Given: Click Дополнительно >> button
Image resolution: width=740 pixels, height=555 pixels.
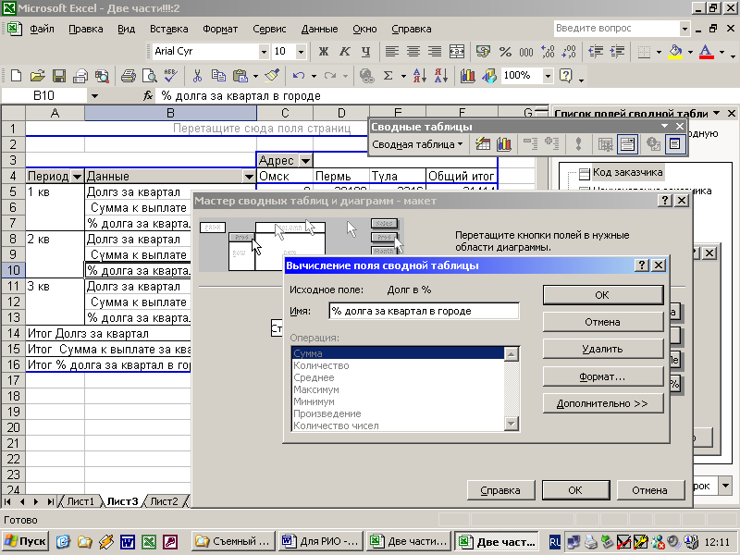Looking at the screenshot, I should 603,403.
